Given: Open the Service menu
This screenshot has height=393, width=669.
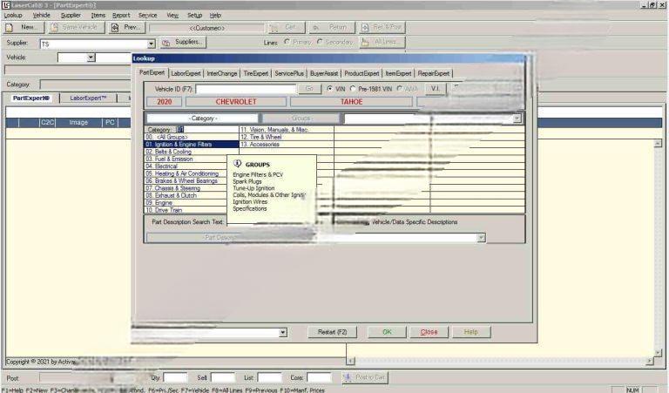Looking at the screenshot, I should 147,16.
